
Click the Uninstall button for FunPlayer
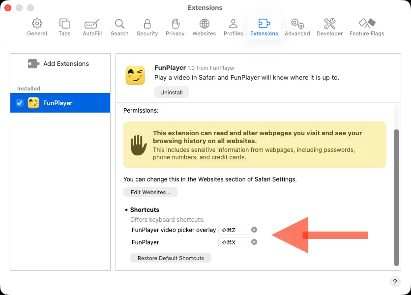[171, 92]
